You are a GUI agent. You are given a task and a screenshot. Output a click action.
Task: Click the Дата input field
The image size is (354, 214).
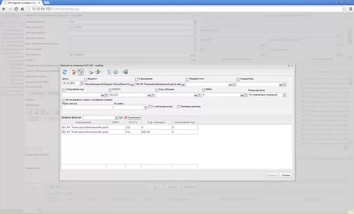[71, 83]
